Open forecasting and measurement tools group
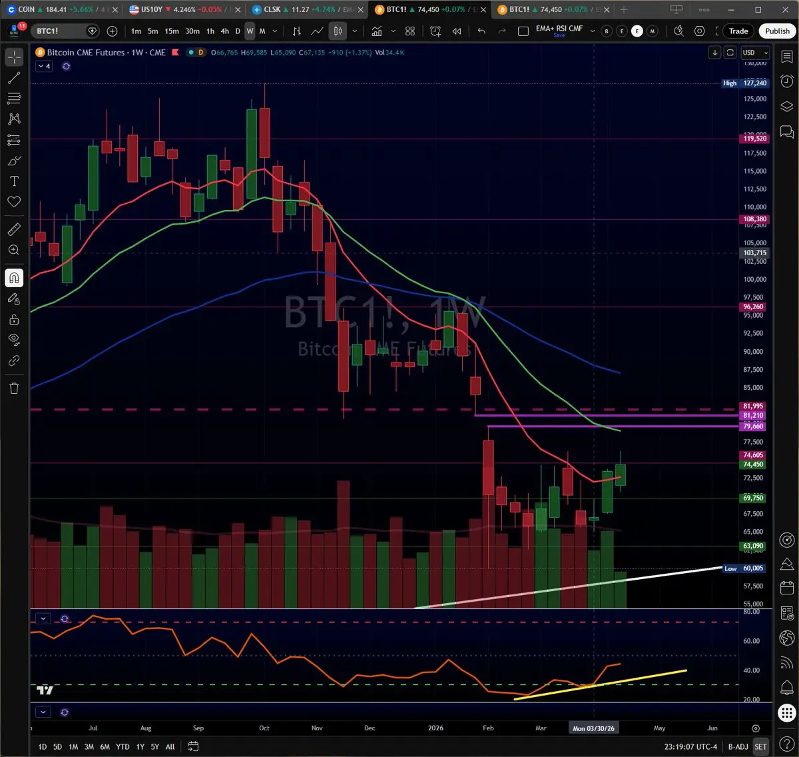Image resolution: width=799 pixels, height=757 pixels. [x=14, y=140]
